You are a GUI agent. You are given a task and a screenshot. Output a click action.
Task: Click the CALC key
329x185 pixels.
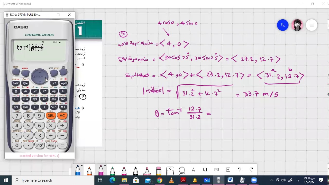16,83
